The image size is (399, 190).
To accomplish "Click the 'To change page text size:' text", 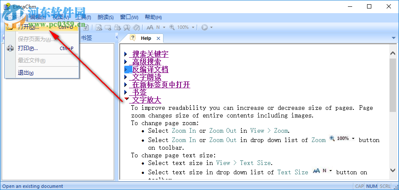I will tap(173, 155).
